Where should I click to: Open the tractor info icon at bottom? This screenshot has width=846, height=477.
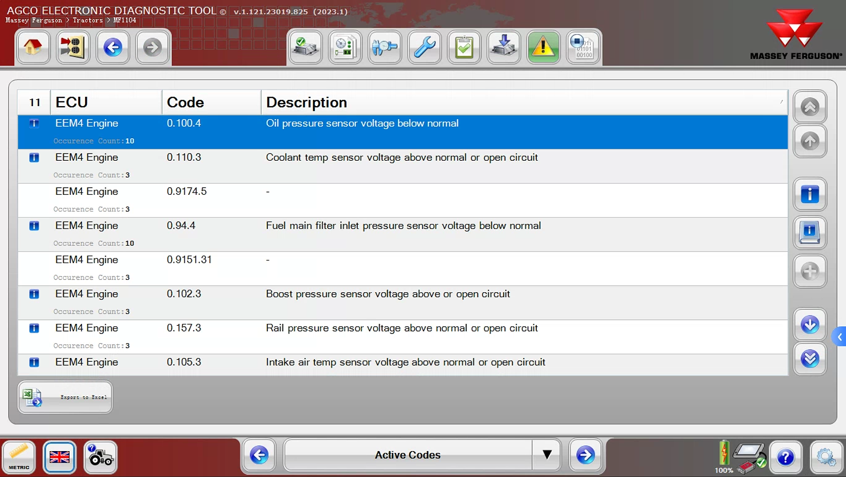click(100, 456)
